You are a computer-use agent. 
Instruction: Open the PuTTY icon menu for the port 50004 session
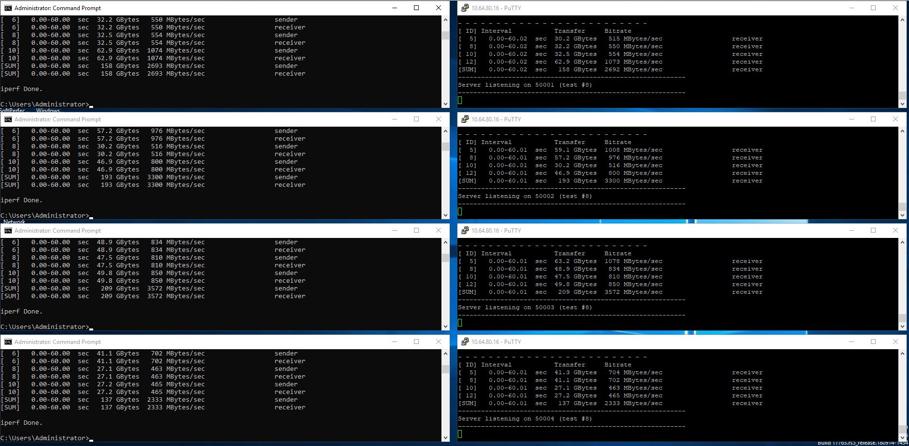pyautogui.click(x=465, y=342)
